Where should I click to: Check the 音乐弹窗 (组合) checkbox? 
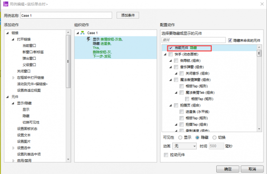pyautogui.click(x=176, y=67)
